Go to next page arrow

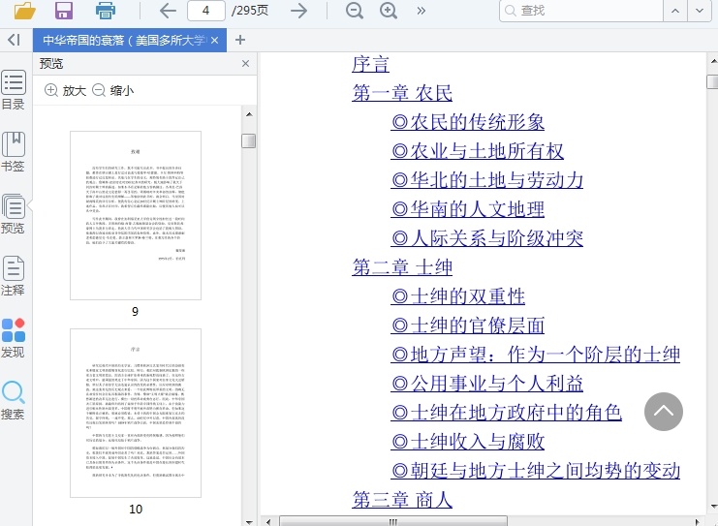[x=299, y=11]
